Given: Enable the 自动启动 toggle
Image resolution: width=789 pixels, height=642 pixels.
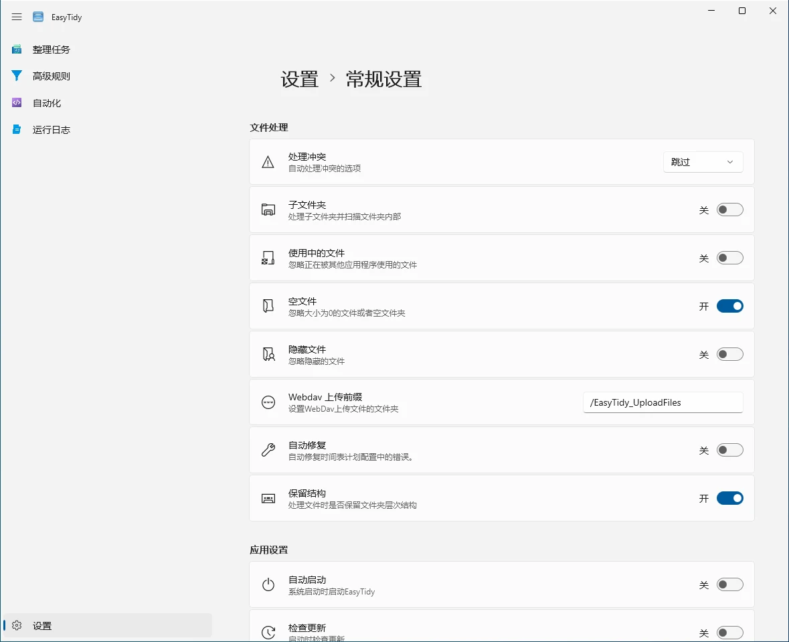Looking at the screenshot, I should [729, 585].
